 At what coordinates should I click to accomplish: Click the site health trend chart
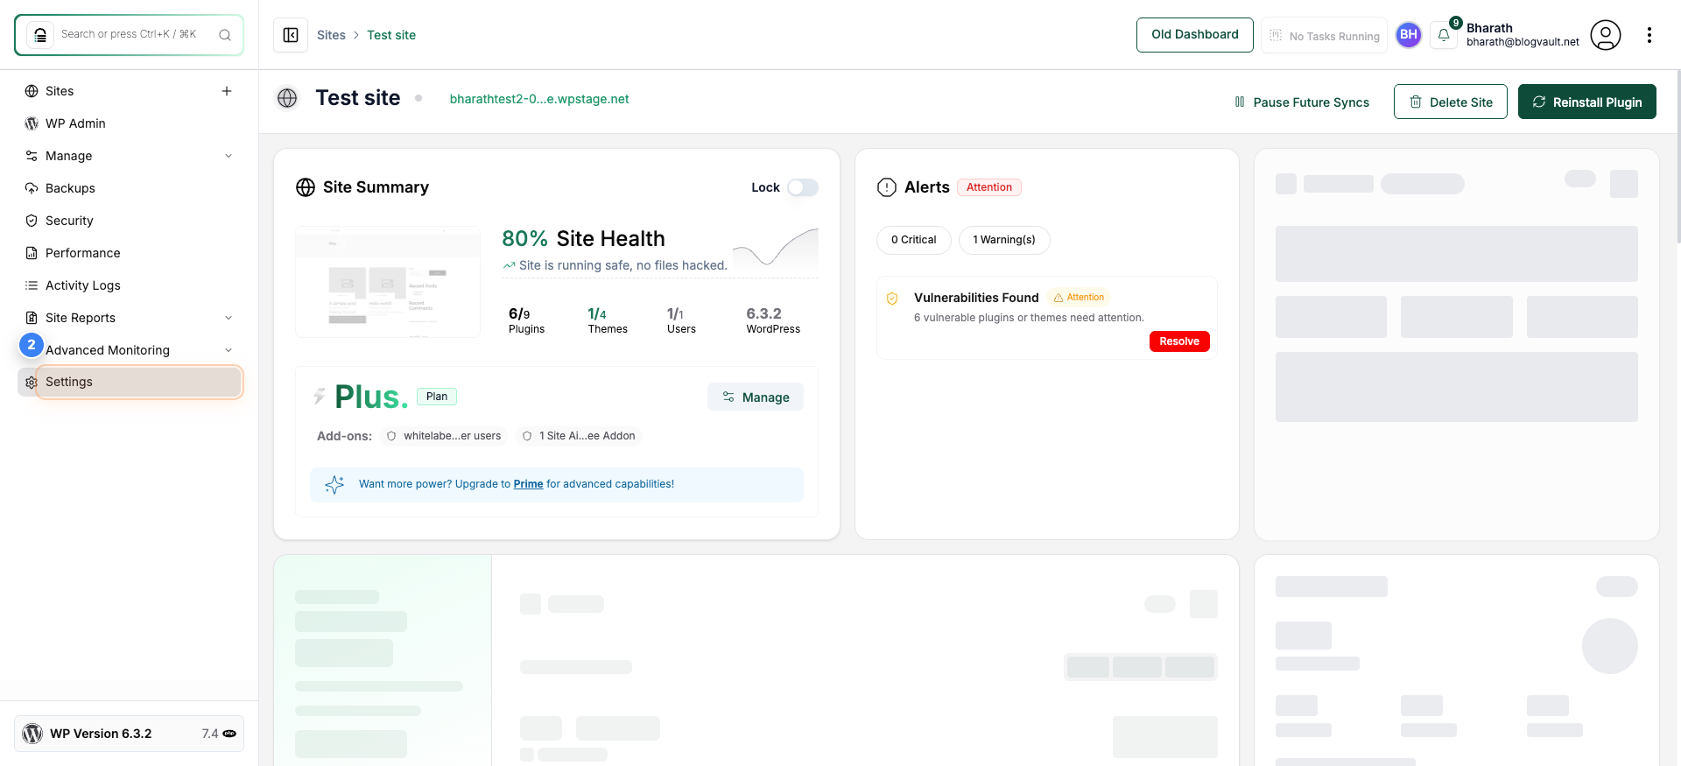pyautogui.click(x=776, y=249)
